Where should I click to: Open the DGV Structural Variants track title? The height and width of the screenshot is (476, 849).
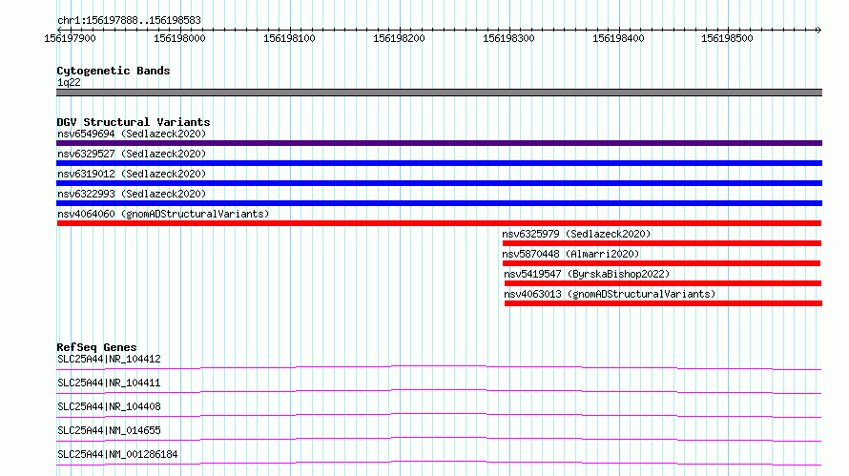[x=134, y=122]
